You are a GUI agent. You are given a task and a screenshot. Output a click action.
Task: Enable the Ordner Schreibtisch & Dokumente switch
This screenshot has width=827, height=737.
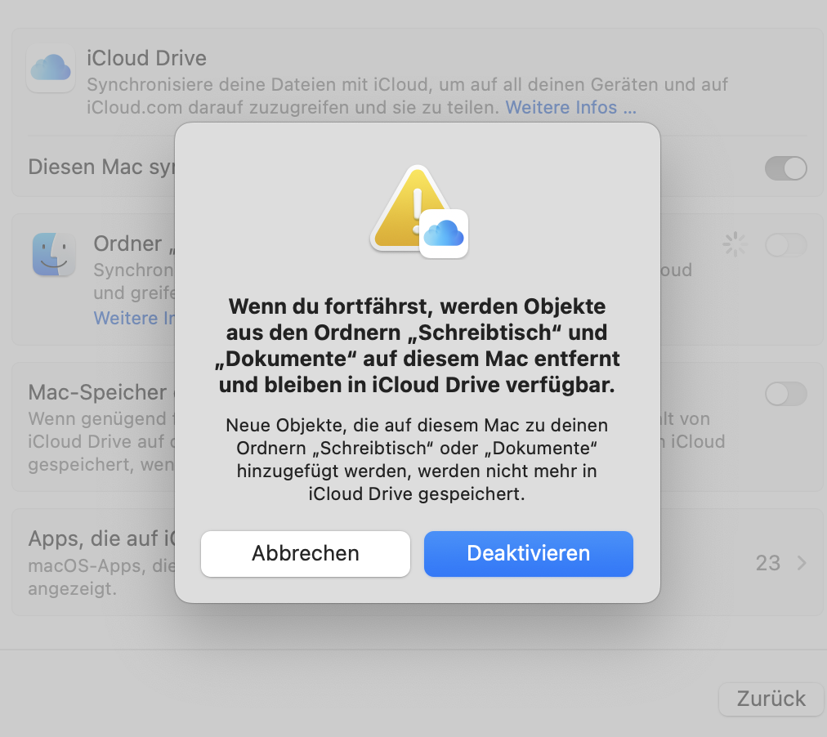pos(785,244)
